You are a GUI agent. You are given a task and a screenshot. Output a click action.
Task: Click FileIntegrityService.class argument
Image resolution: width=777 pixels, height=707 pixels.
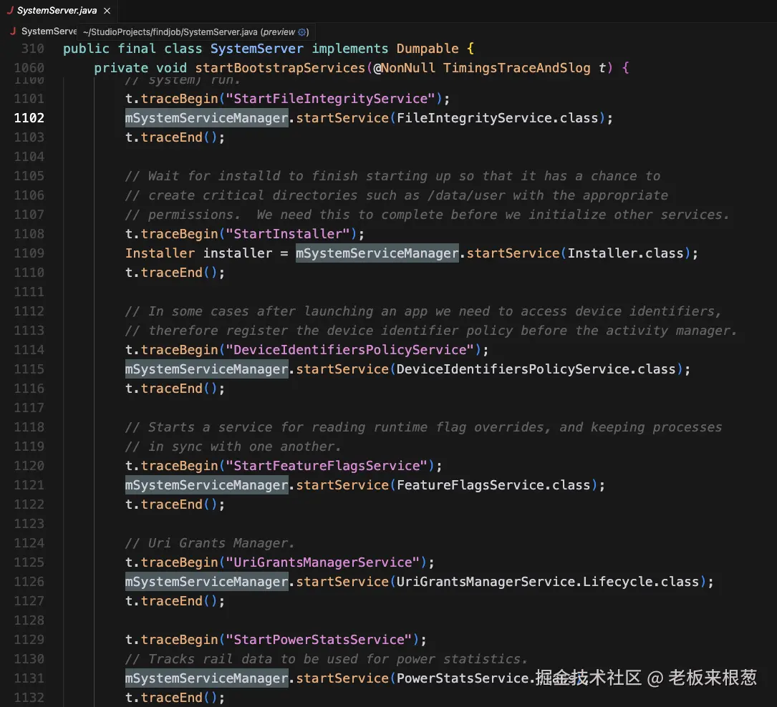[498, 118]
